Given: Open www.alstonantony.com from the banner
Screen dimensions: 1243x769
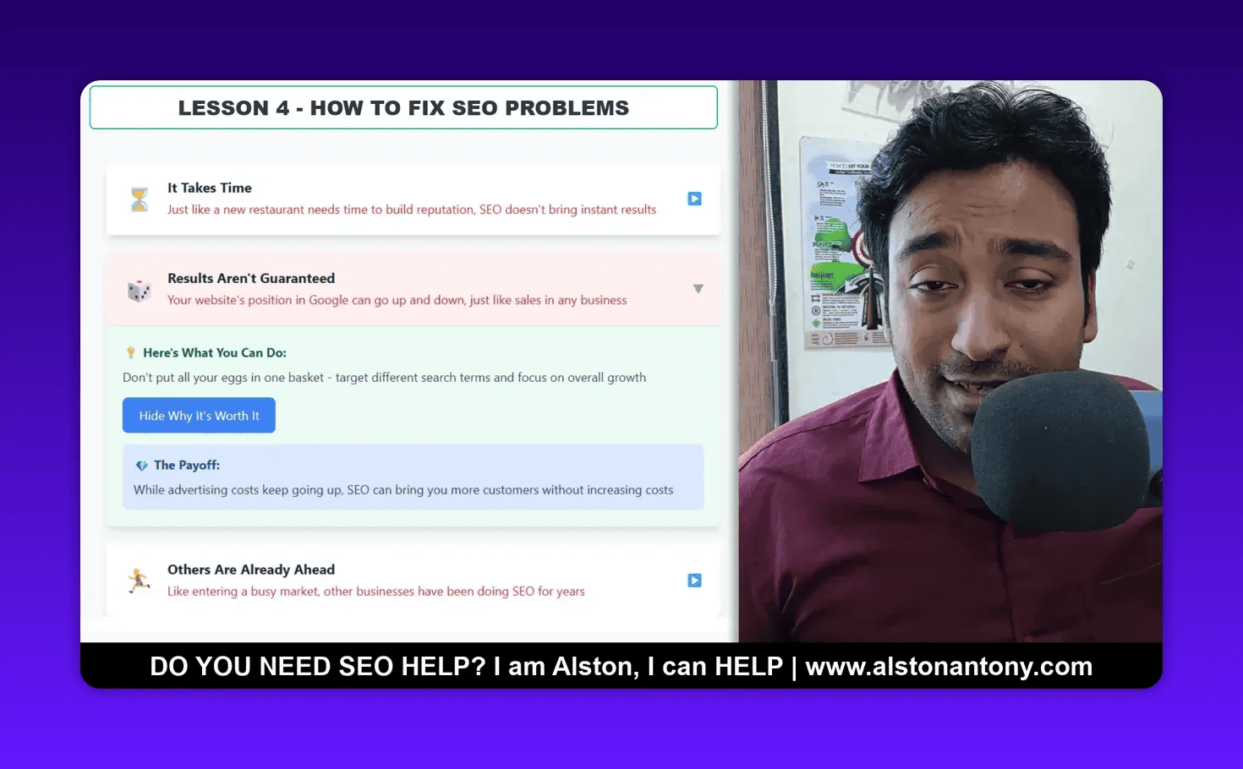Looking at the screenshot, I should (949, 667).
